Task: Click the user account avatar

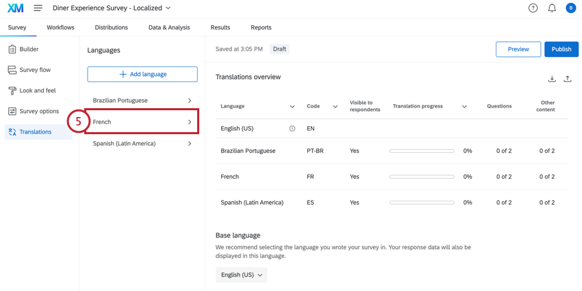Action: (x=570, y=8)
